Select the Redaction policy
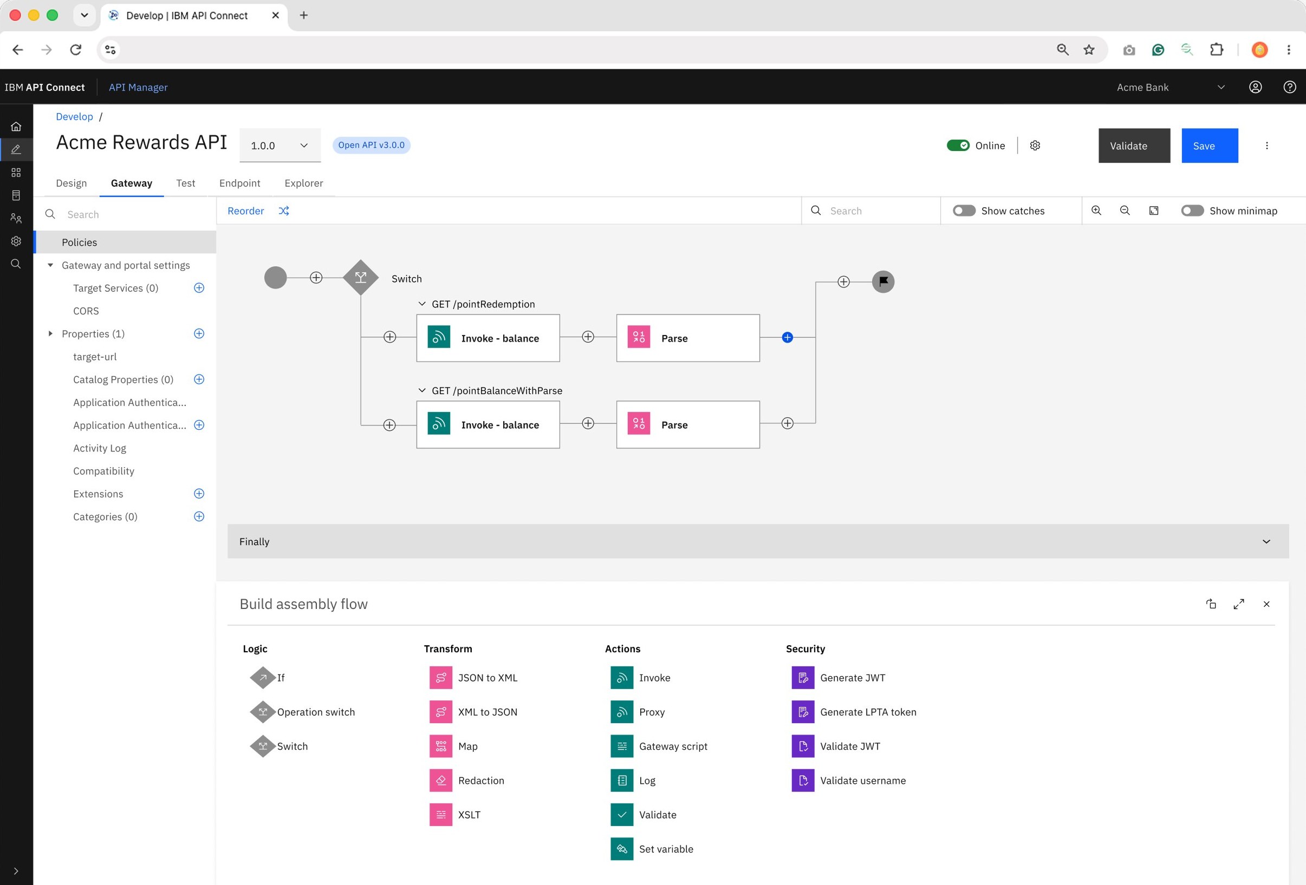This screenshot has width=1306, height=885. [466, 781]
